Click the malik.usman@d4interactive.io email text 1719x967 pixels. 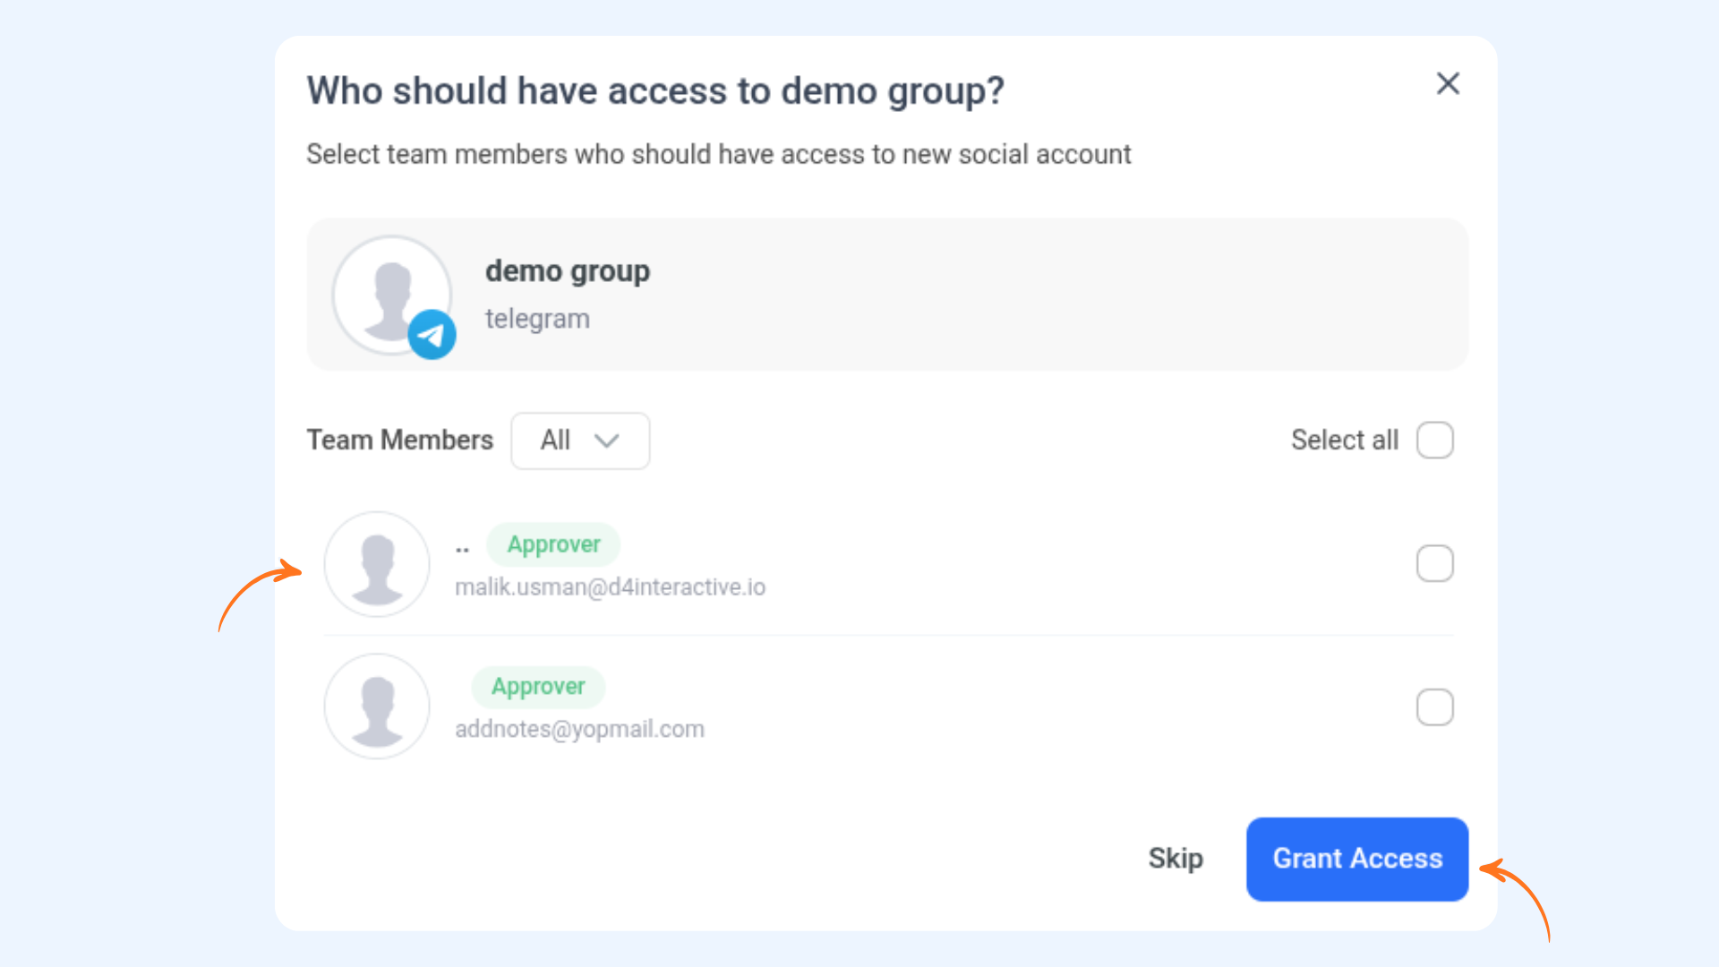click(x=611, y=587)
